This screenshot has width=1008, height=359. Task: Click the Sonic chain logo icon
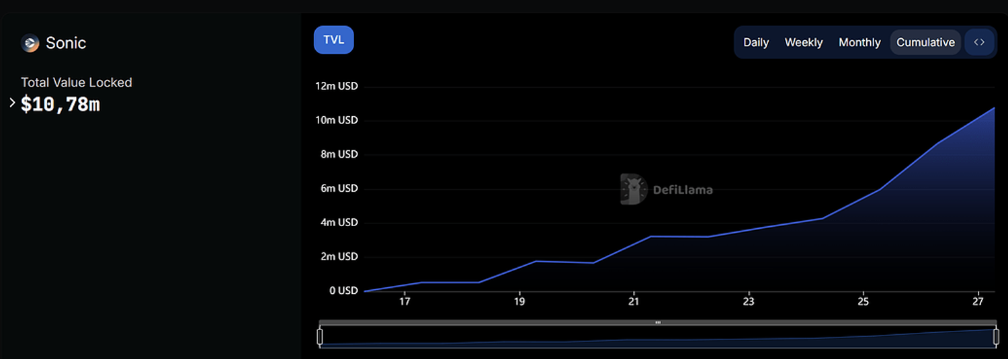[x=30, y=43]
